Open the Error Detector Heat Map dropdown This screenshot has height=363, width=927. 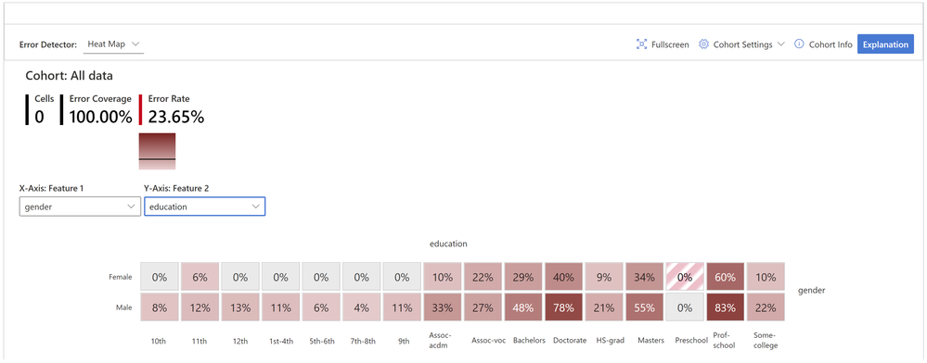coord(113,44)
